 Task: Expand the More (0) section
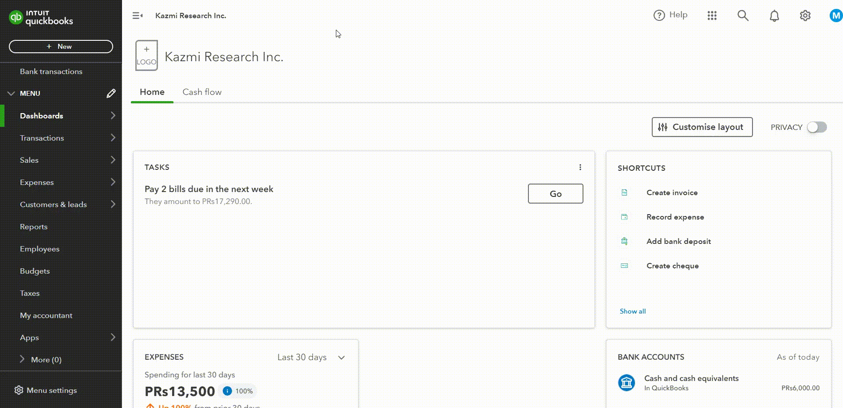(x=41, y=360)
